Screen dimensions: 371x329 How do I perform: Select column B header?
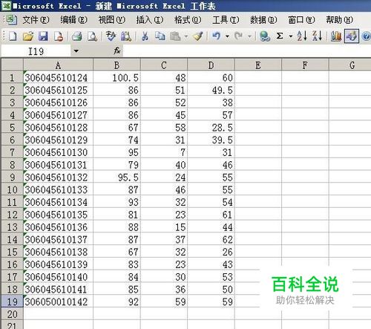pos(116,65)
